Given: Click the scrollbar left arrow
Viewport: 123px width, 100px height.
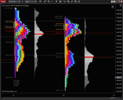Looking at the screenshot, I should [x=2, y=98].
